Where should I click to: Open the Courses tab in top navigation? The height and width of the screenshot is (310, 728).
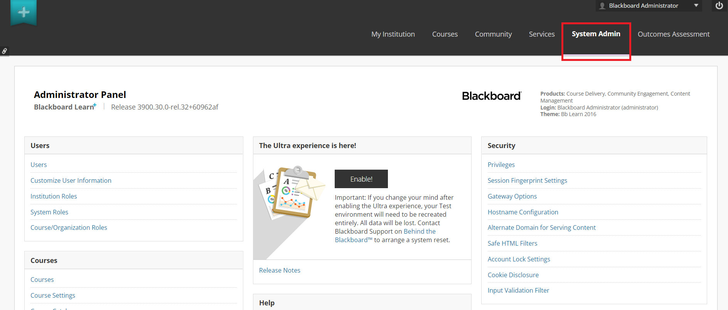445,34
